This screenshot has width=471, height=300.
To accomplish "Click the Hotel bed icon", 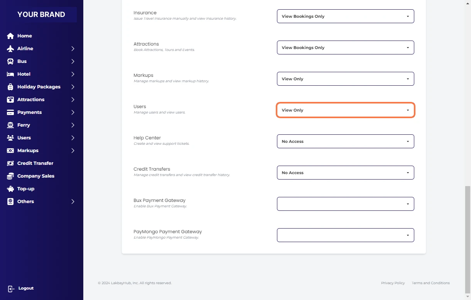I will click(10, 74).
